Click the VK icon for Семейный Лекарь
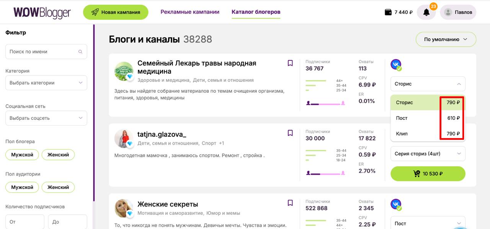The image size is (490, 229). [x=396, y=65]
